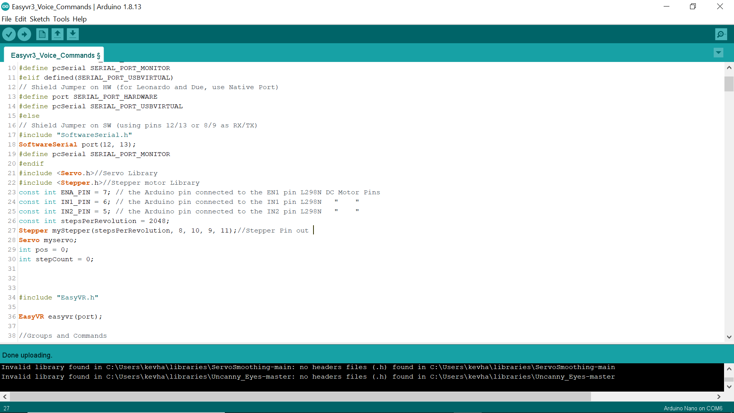This screenshot has width=734, height=413.
Task: Open the Serial Monitor
Action: click(x=721, y=34)
